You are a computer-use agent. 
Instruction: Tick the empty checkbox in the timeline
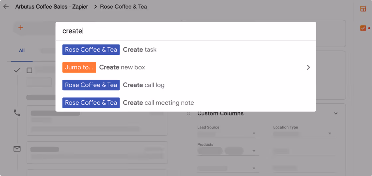point(30,70)
